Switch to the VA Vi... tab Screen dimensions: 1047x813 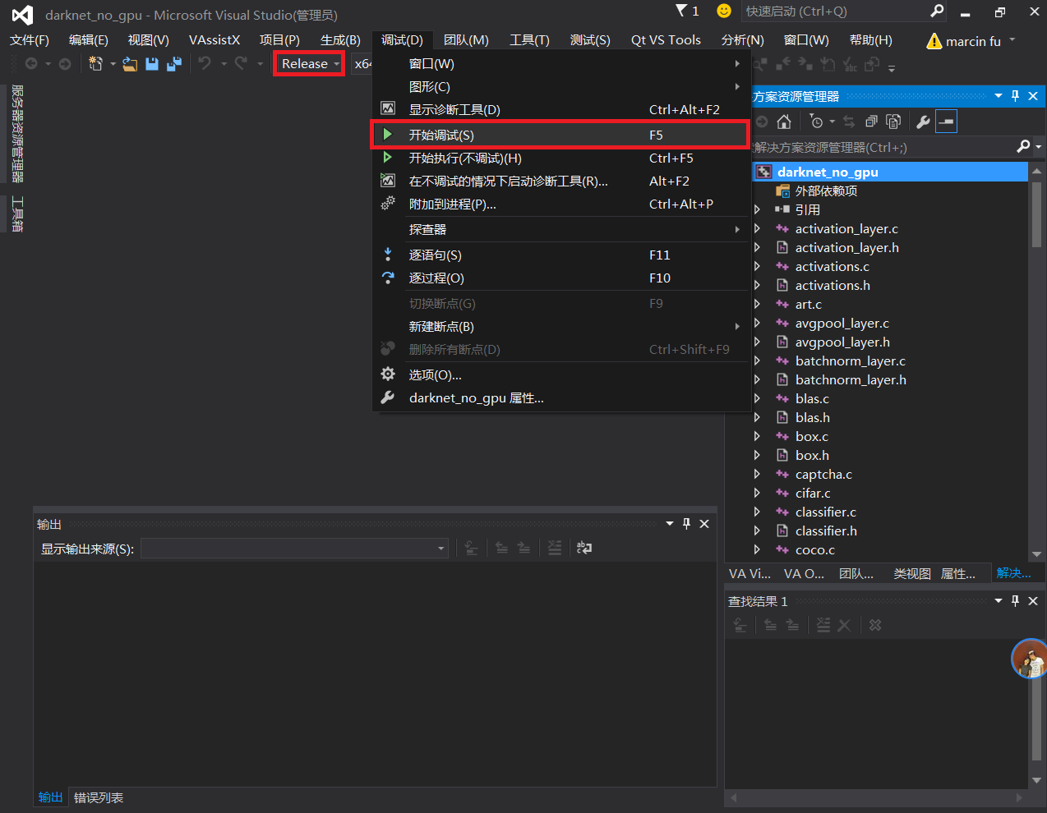(x=750, y=573)
